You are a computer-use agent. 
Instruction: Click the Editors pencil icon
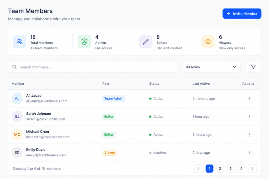[x=146, y=42]
